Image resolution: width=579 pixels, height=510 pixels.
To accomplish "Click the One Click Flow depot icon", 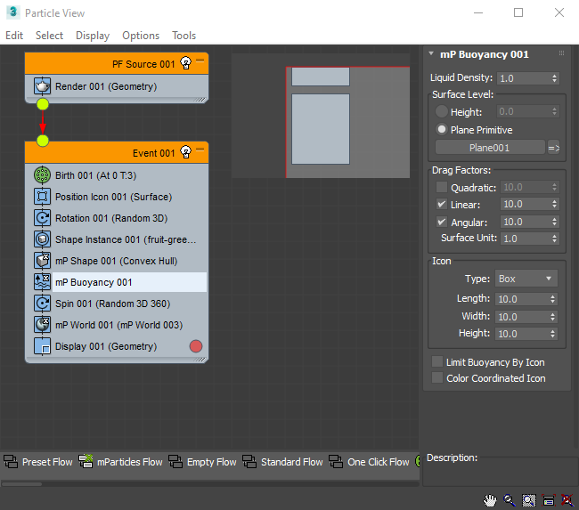I will [x=336, y=462].
